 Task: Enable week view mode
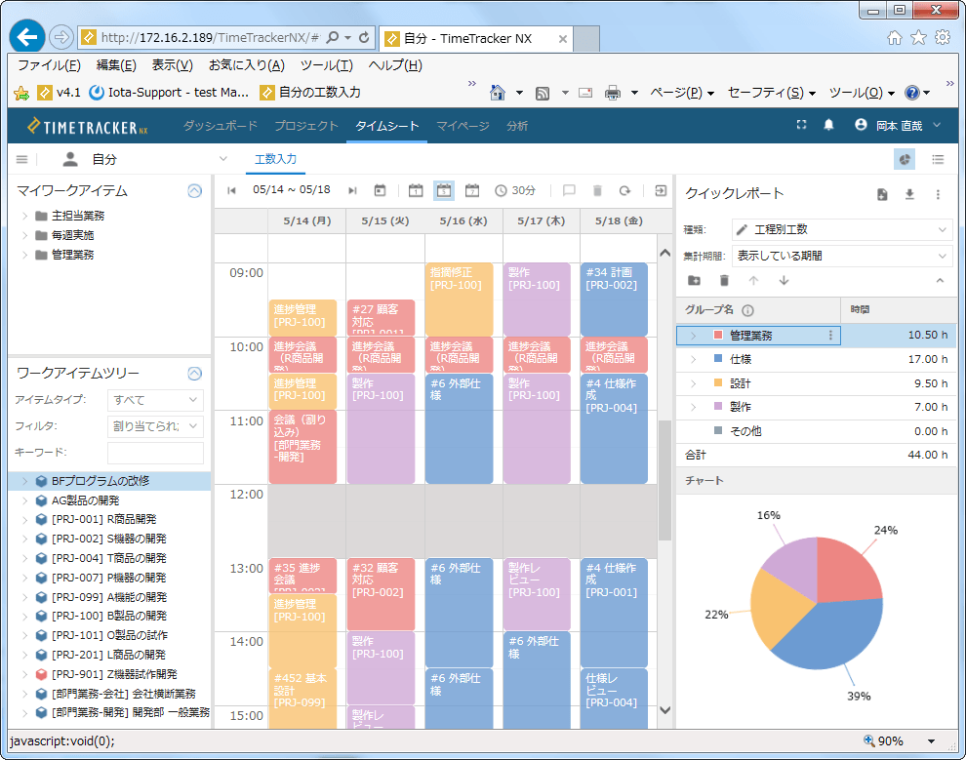point(445,190)
